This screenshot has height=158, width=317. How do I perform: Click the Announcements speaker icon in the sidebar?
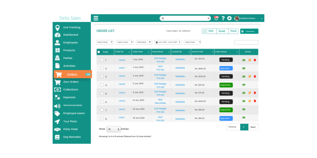(57, 106)
